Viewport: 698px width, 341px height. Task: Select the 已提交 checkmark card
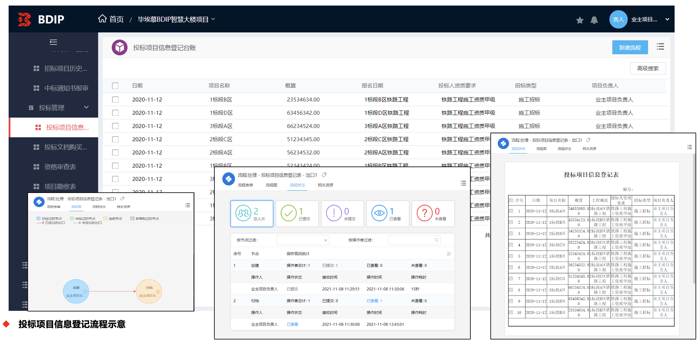[x=297, y=214]
